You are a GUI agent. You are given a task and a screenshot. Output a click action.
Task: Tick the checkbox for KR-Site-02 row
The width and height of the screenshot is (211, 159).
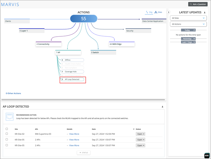[x=7, y=134]
